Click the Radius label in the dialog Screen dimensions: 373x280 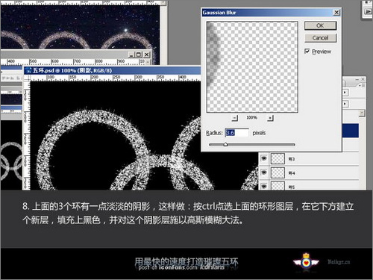click(214, 133)
